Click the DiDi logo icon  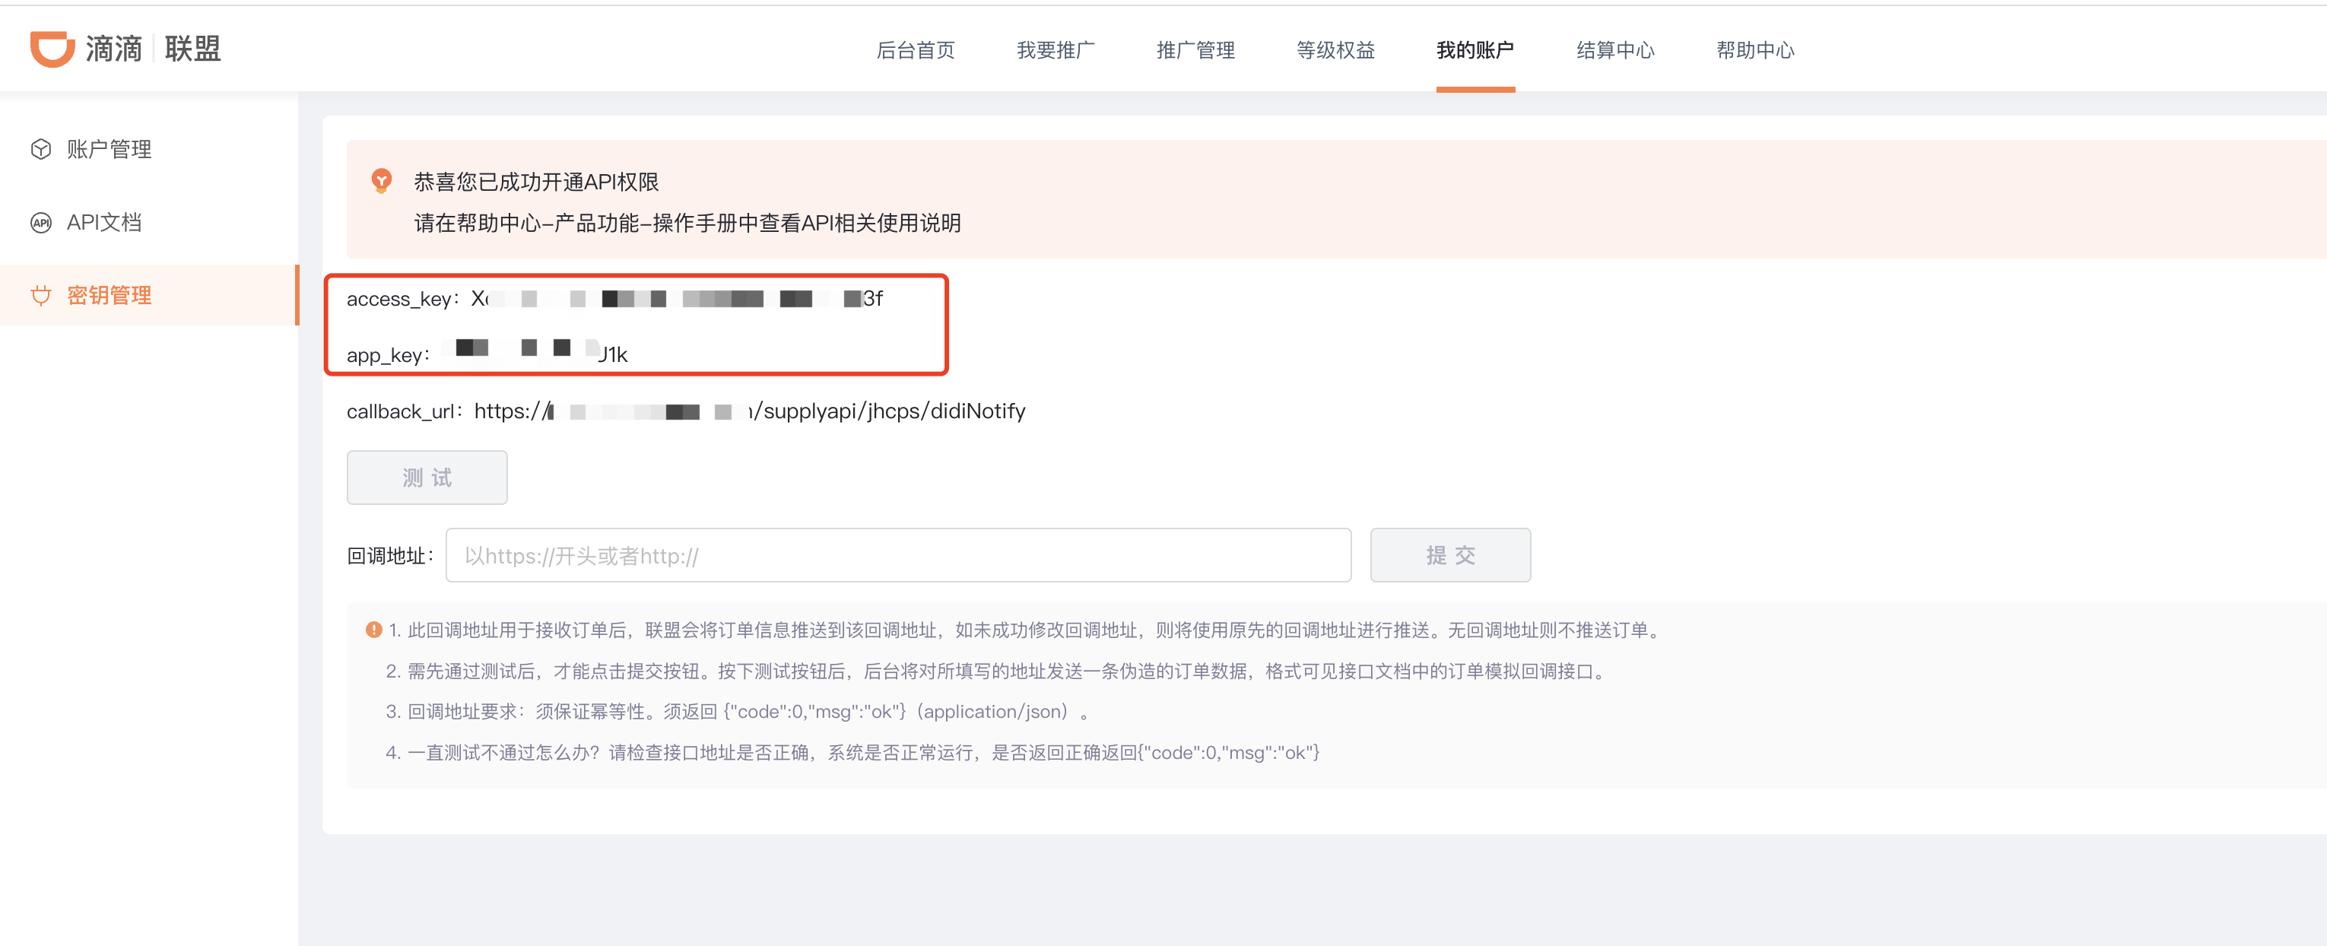pos(52,48)
